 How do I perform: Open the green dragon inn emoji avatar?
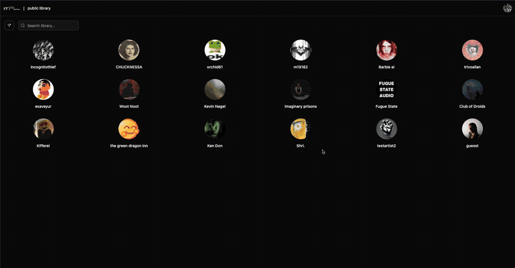[x=129, y=129]
